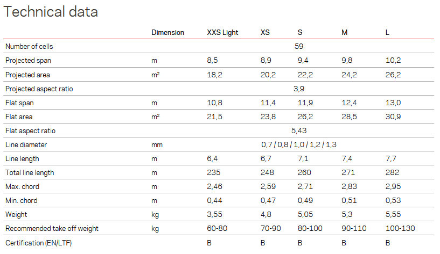Click the M size column header
440x254 pixels.
pos(345,32)
